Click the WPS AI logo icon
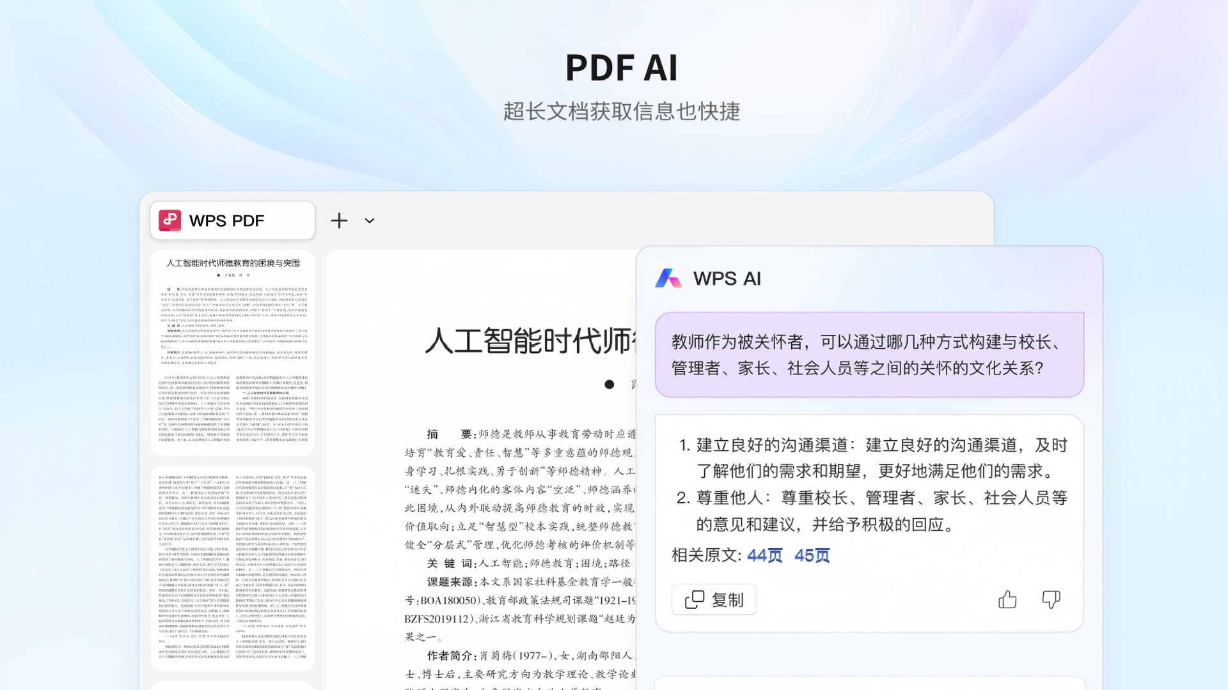 point(668,278)
